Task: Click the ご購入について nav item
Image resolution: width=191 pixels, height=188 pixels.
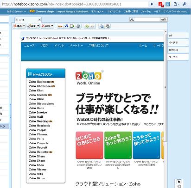Action: point(98,46)
